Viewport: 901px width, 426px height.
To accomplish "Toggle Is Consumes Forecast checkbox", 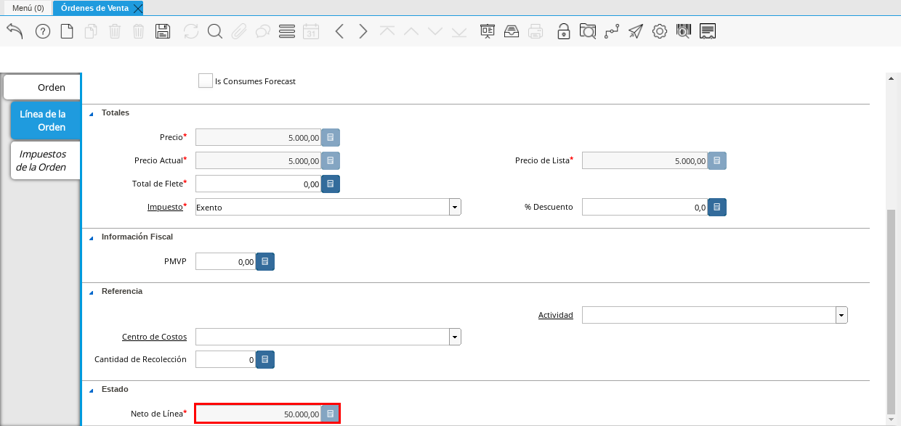I will coord(205,81).
